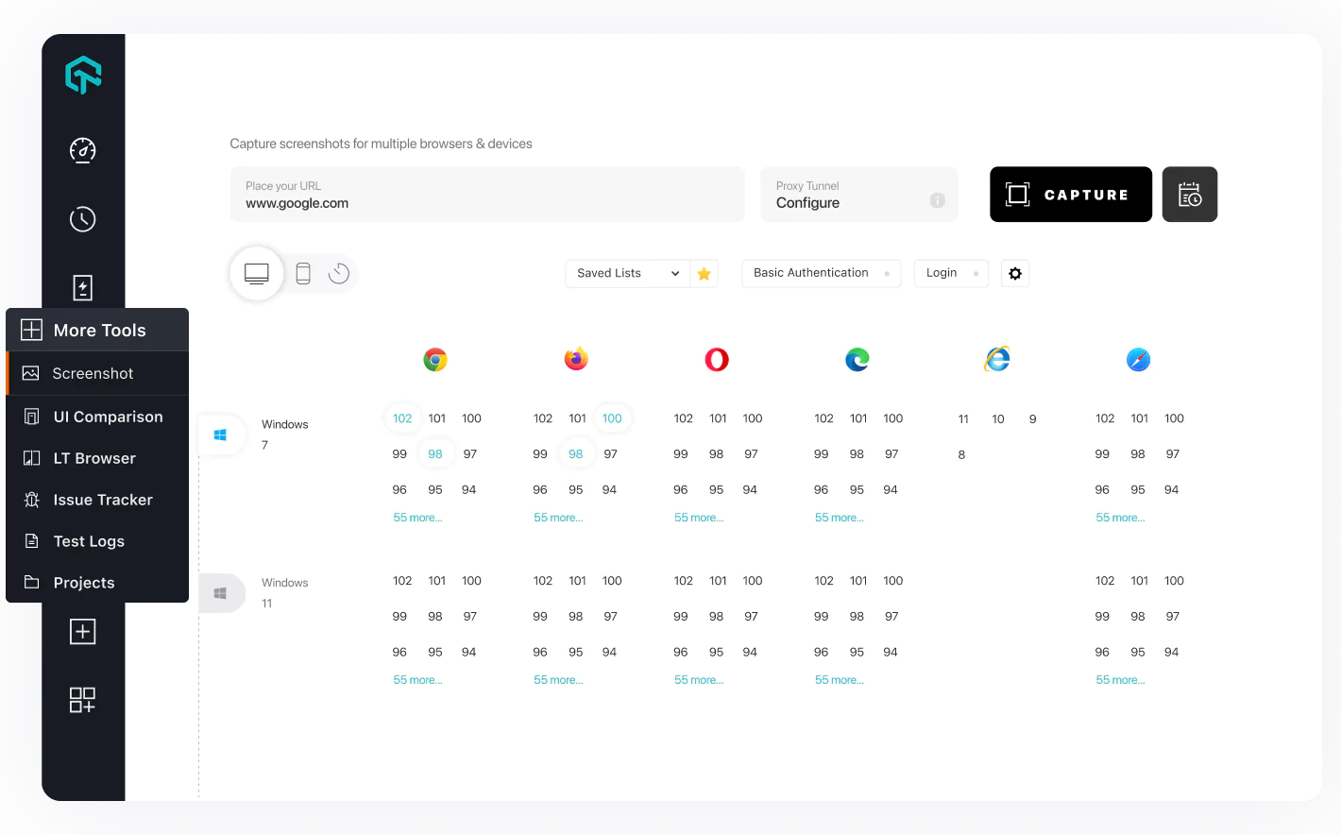The height and width of the screenshot is (835, 1341).
Task: Open UI Comparison from More Tools
Action: (97, 417)
